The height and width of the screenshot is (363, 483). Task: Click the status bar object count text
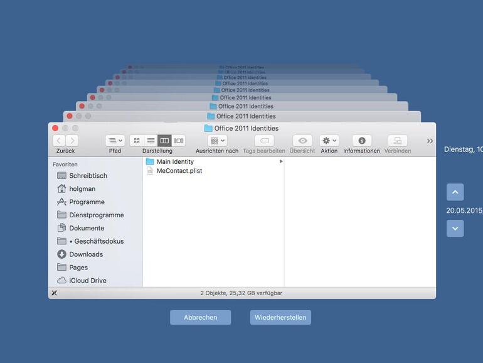(242, 293)
